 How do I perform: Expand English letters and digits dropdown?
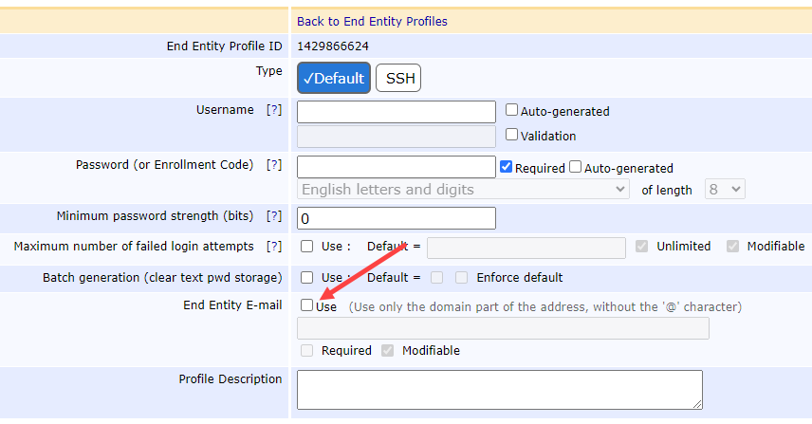pos(463,190)
